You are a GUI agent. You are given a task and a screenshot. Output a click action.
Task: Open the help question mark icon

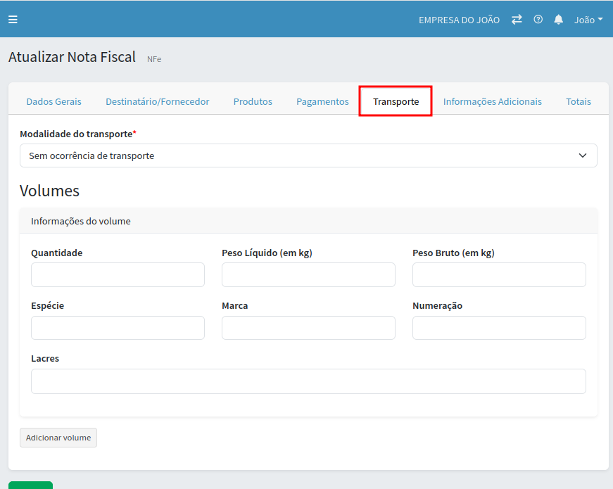(538, 20)
